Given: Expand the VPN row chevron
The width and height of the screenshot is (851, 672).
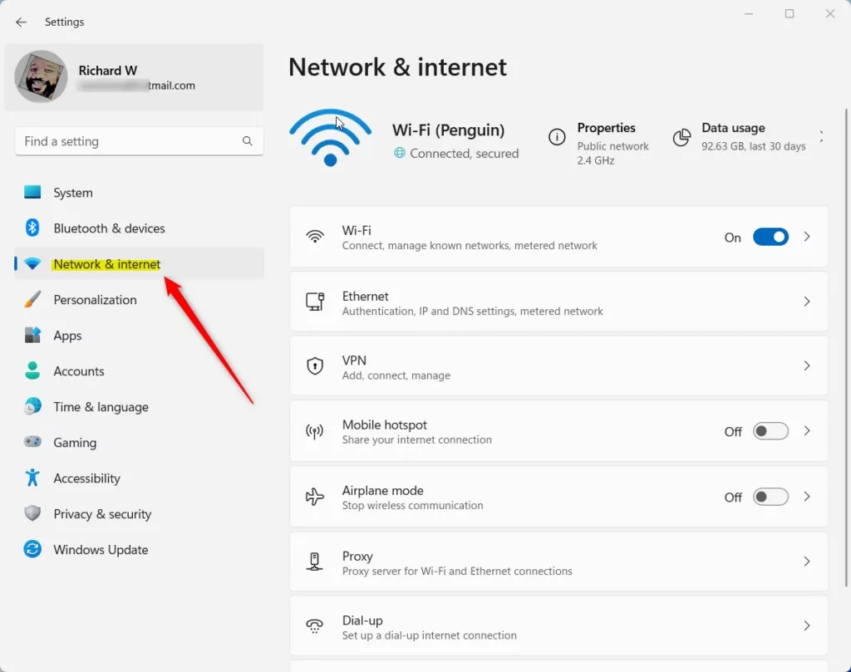Looking at the screenshot, I should tap(806, 365).
